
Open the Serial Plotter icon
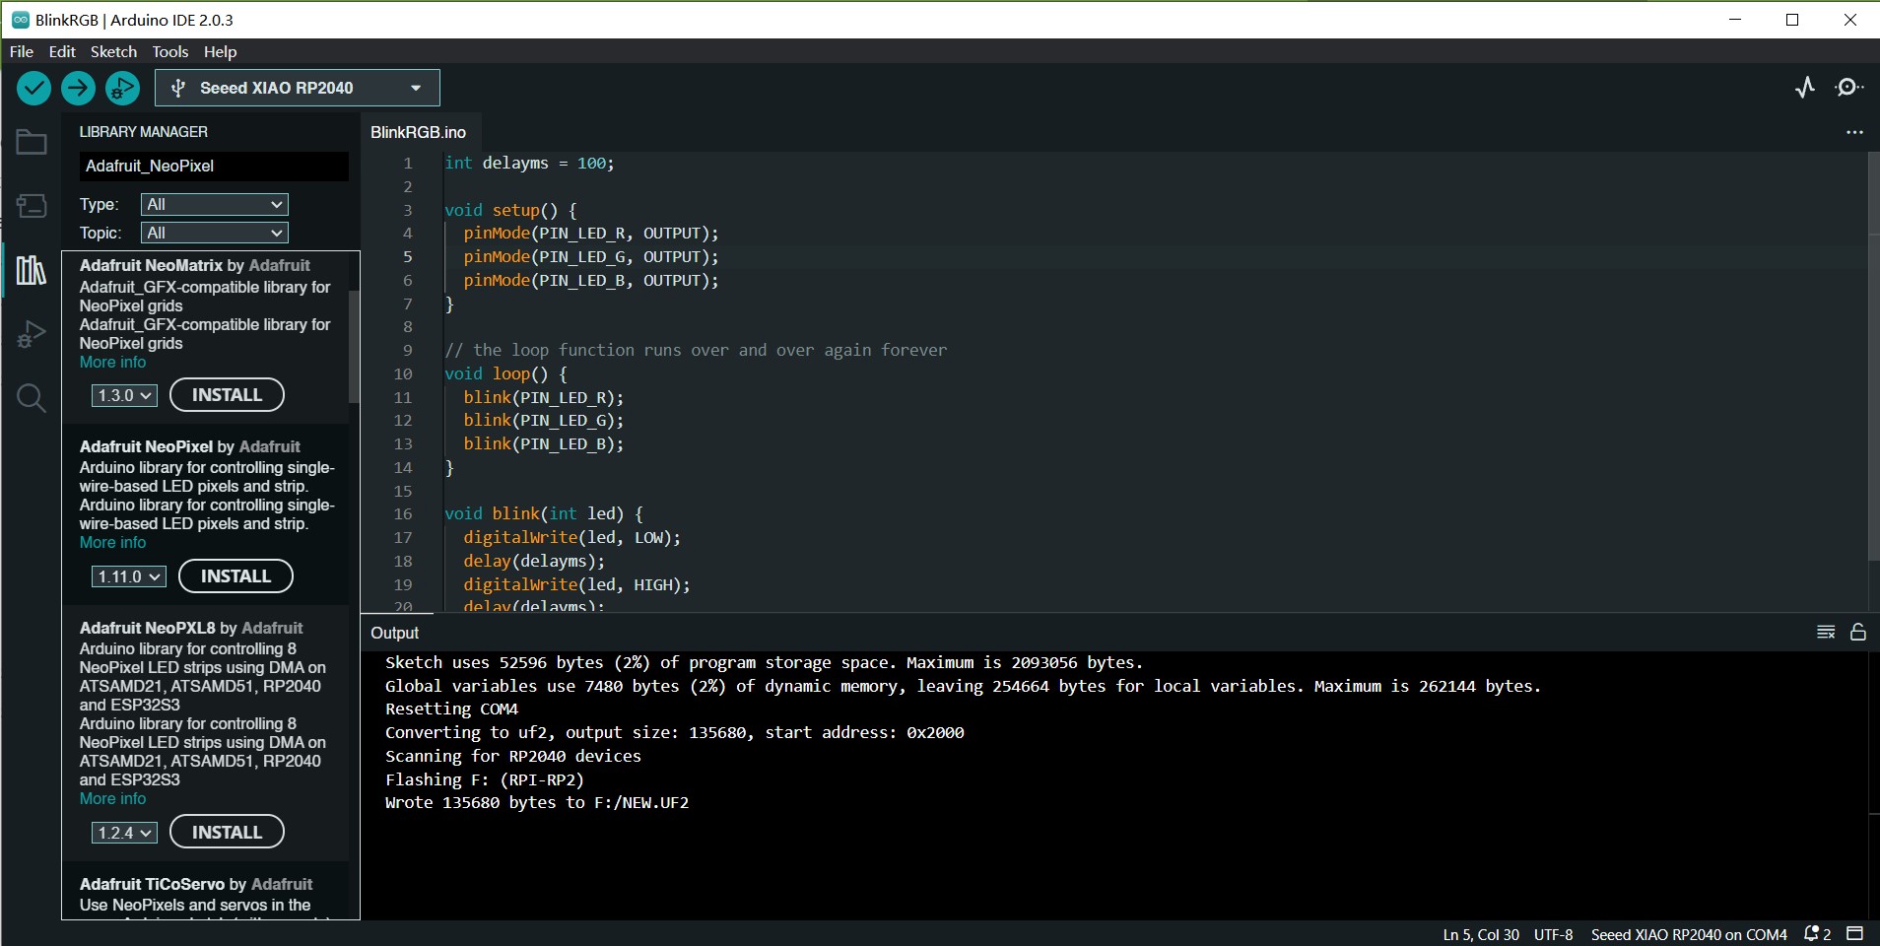coord(1804,88)
